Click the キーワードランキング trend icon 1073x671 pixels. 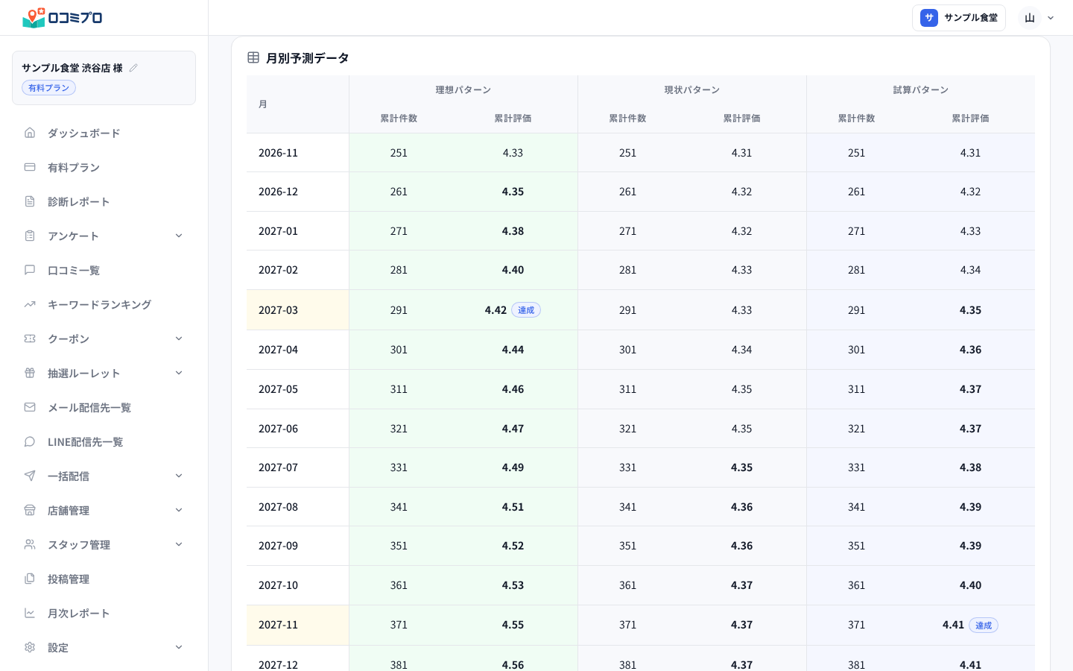(x=30, y=304)
